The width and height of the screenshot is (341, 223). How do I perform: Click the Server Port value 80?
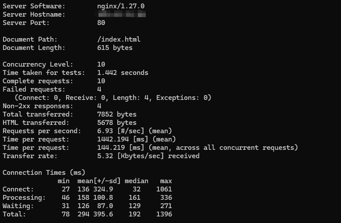pyautogui.click(x=101, y=23)
